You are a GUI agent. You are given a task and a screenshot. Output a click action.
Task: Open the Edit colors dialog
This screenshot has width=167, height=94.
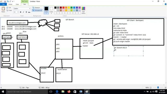click(83, 10)
